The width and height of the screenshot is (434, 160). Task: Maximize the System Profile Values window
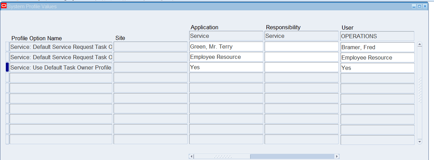(419, 6)
